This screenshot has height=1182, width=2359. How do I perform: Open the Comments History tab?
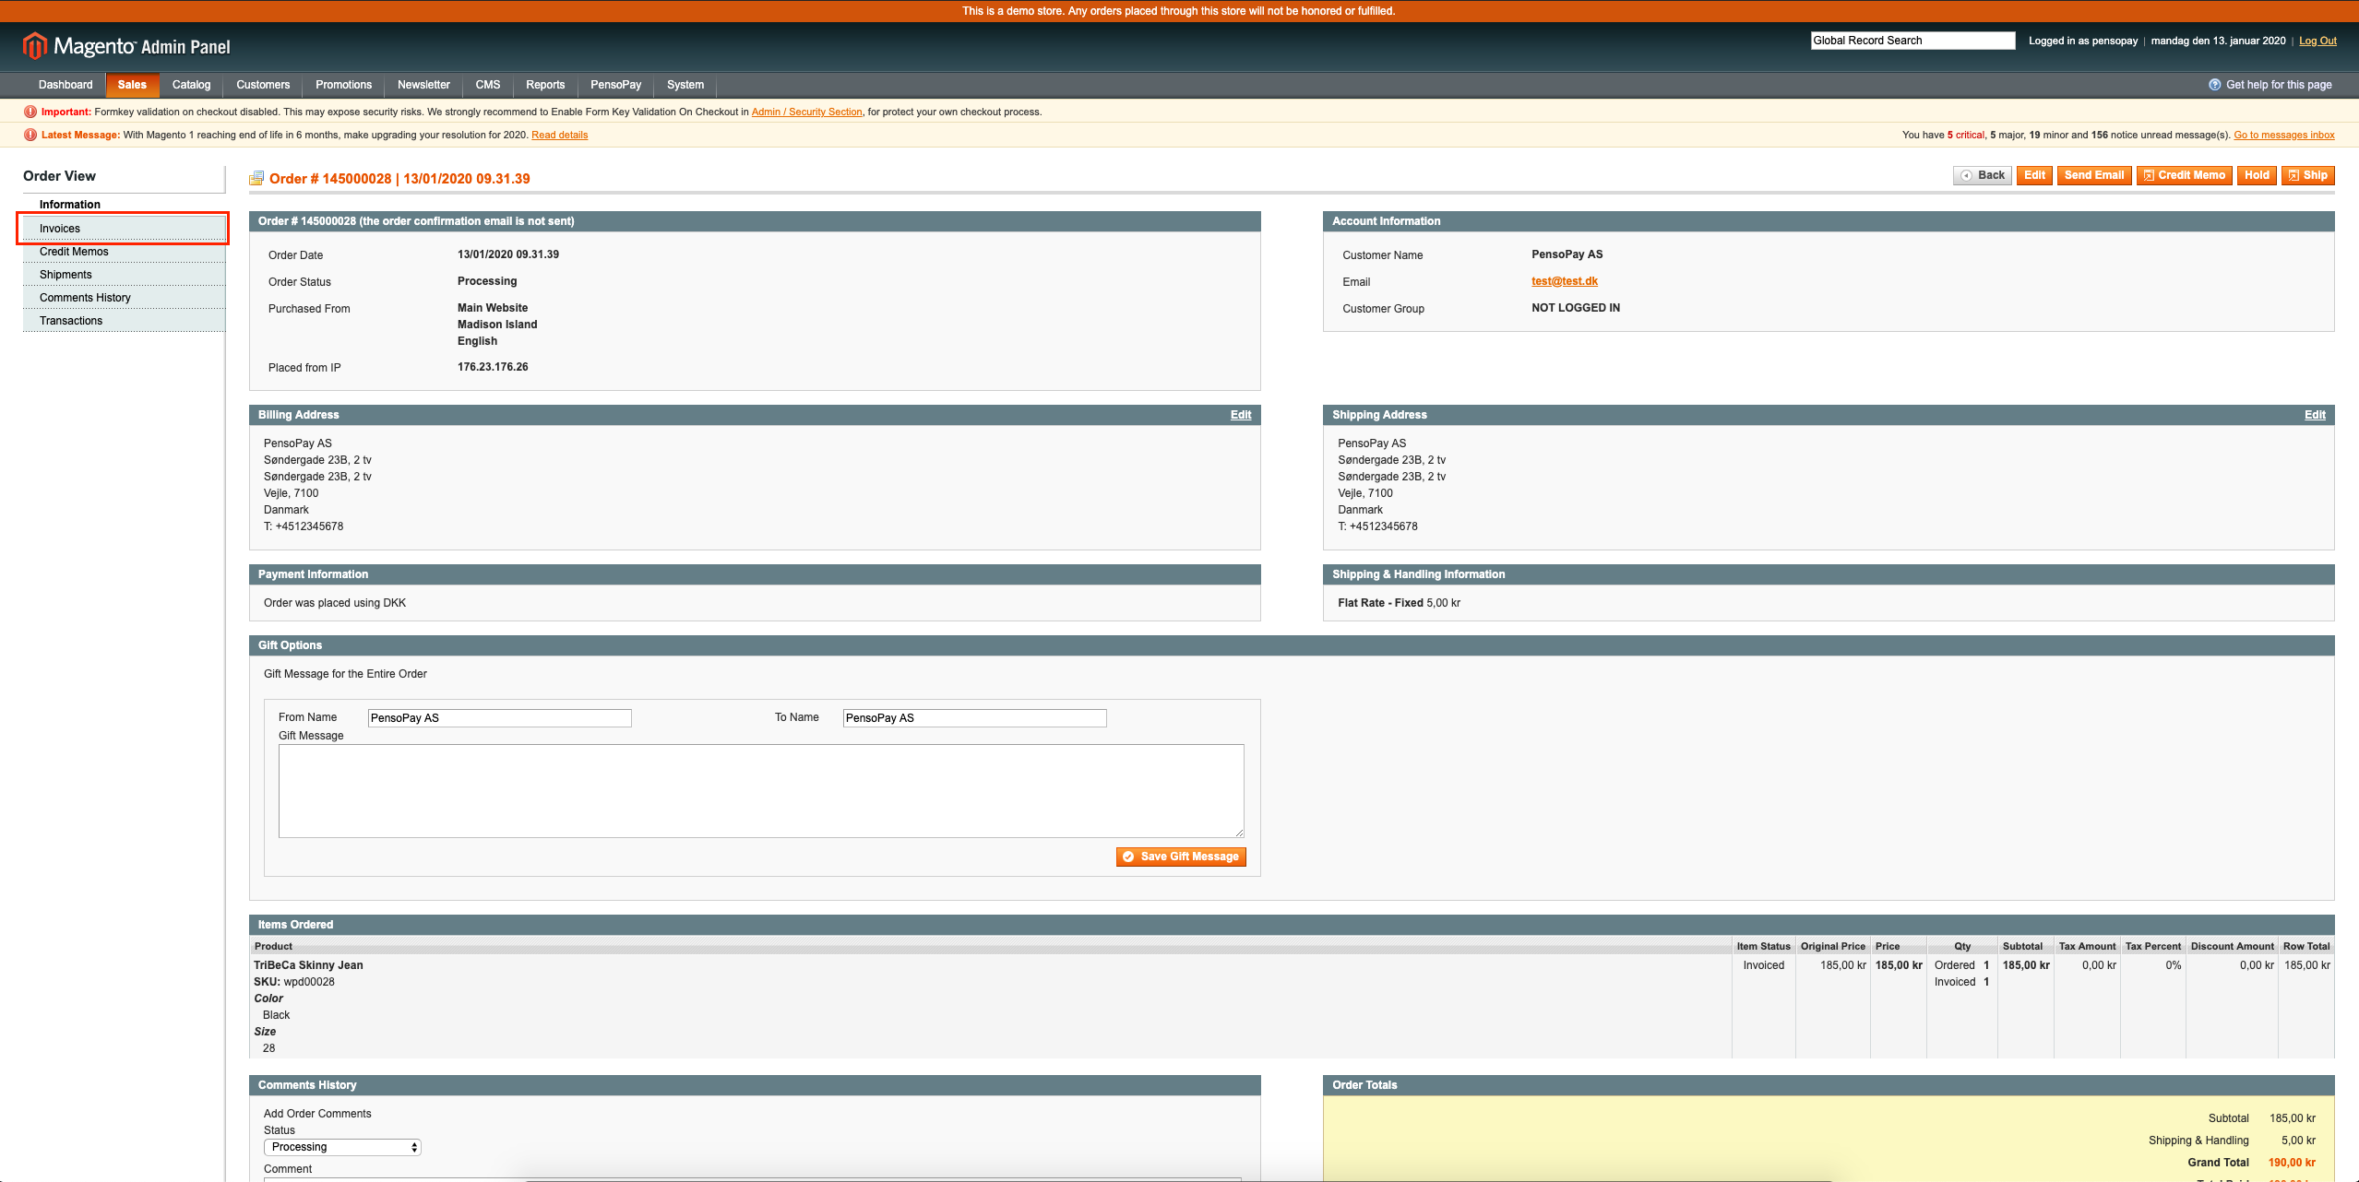tap(124, 298)
